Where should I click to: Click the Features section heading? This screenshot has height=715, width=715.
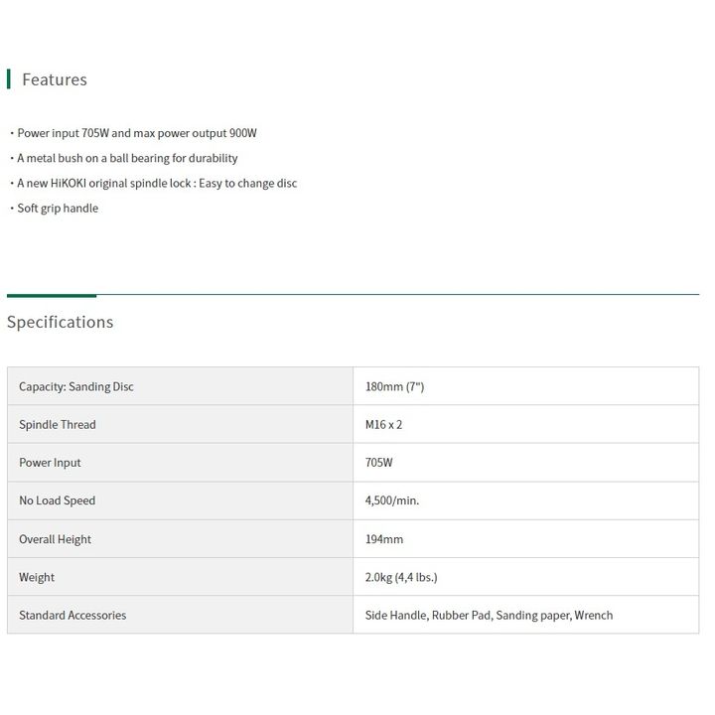pyautogui.click(x=55, y=79)
